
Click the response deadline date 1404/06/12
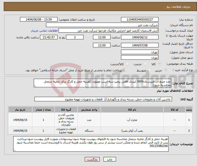[140, 37]
